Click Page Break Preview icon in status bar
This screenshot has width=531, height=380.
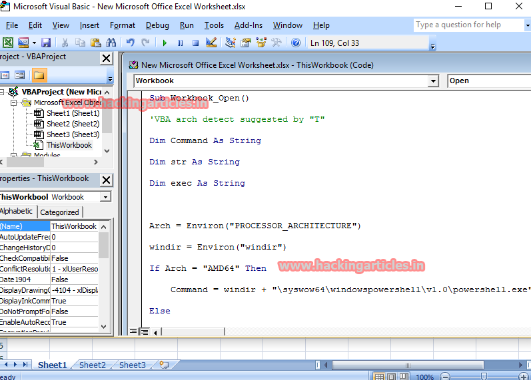pyautogui.click(x=404, y=377)
